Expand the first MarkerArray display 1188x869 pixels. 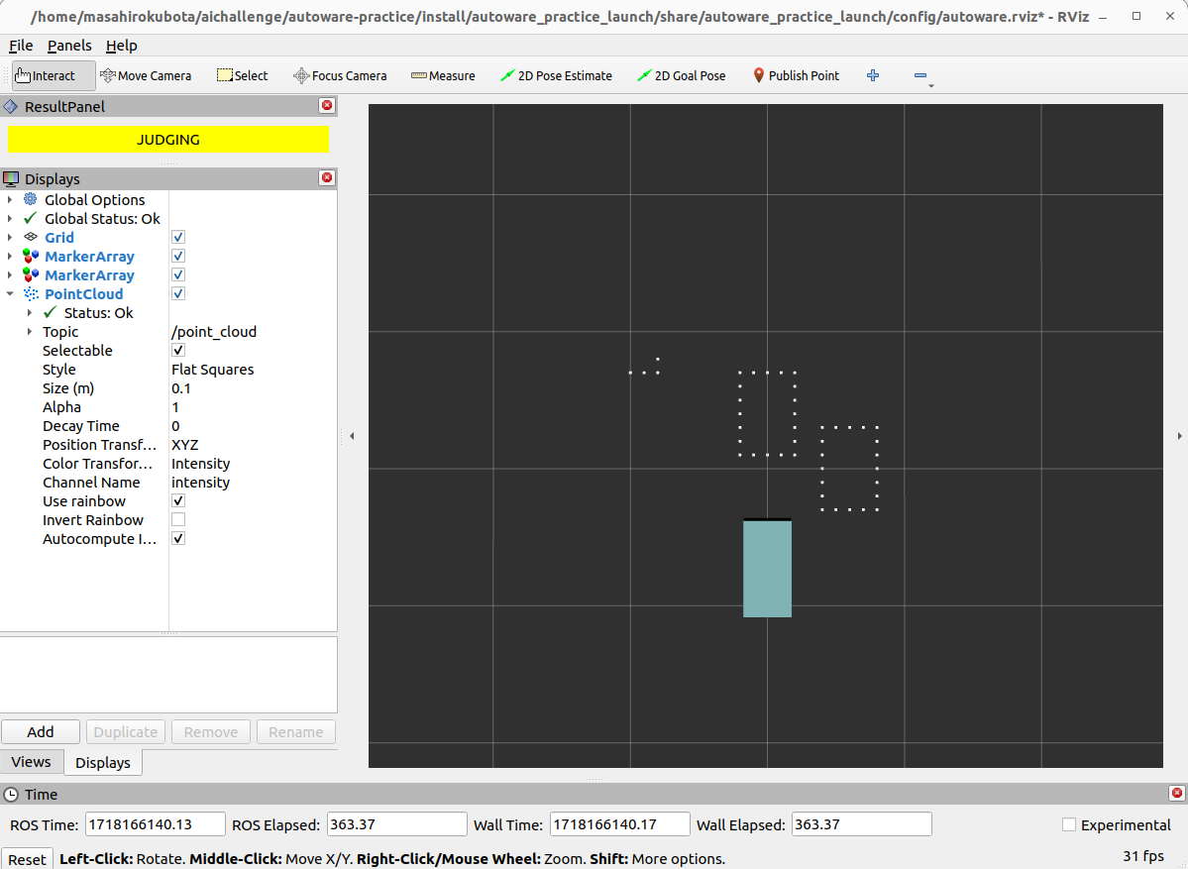coord(11,256)
